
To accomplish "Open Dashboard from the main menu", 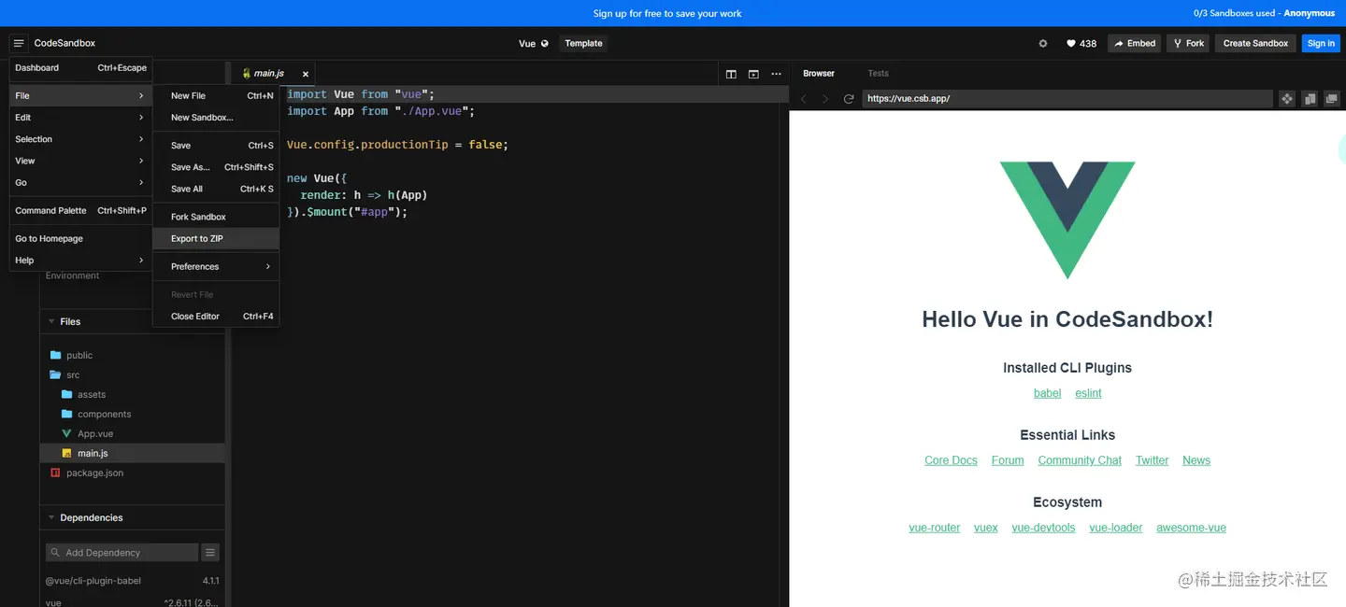I will (81, 67).
